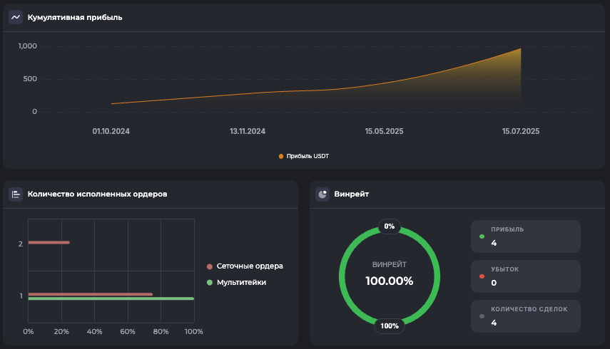This screenshot has height=349, width=610.
Task: Click the 01.10.2024 date on the profit chart
Action: pos(111,131)
